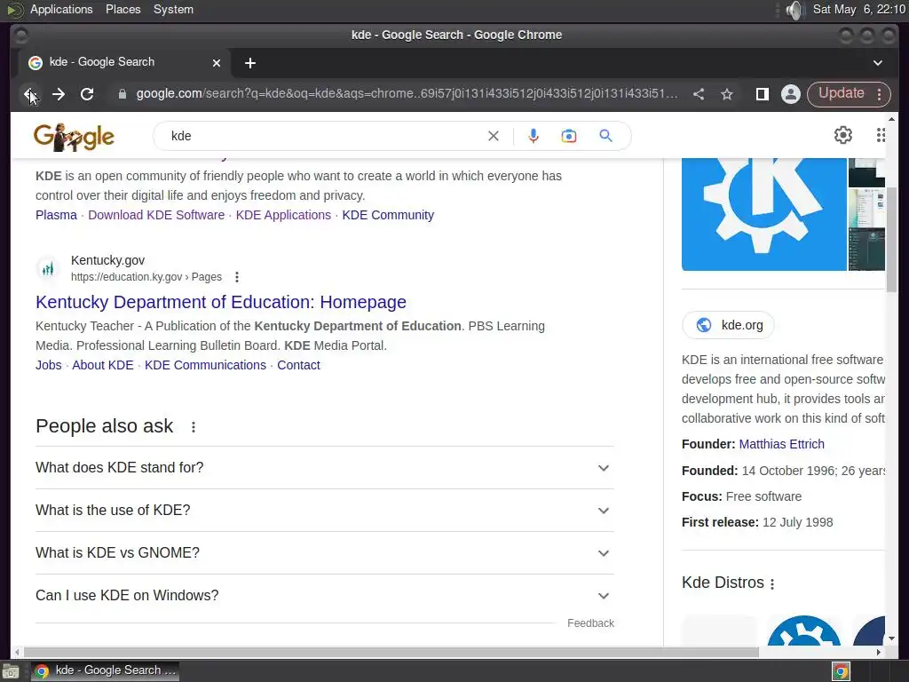Click the Feedback link
Image resolution: width=909 pixels, height=682 pixels.
[x=590, y=623]
